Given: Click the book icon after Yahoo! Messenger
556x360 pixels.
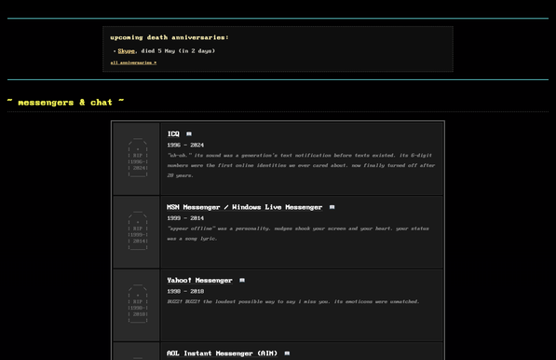Looking at the screenshot, I should [242, 280].
